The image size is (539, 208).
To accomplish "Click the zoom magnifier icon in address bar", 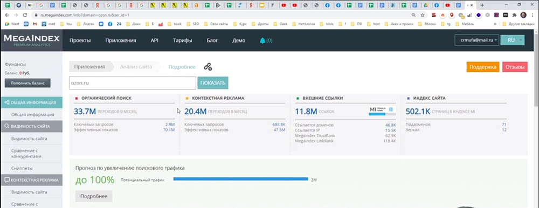I will pyautogui.click(x=413, y=15).
